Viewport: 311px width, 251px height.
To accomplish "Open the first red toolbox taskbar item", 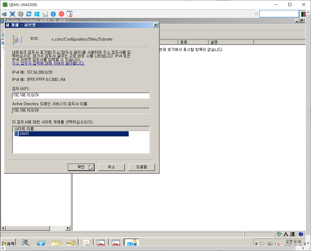I will click(101, 243).
